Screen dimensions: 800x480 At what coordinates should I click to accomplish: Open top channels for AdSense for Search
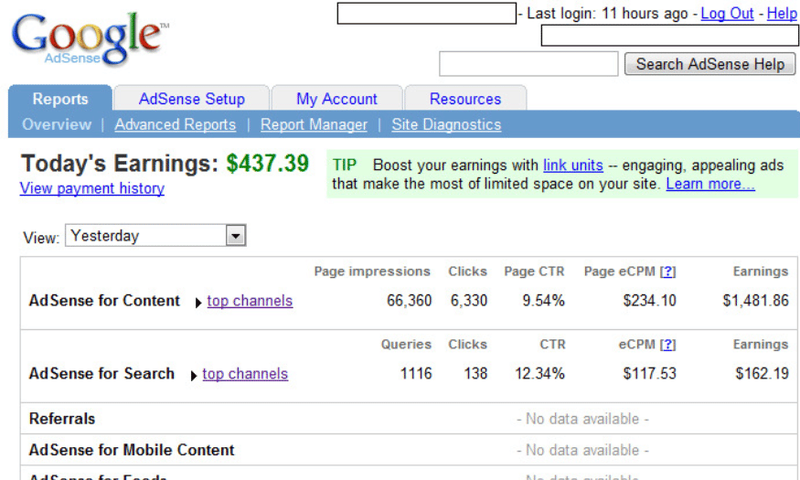pyautogui.click(x=245, y=374)
